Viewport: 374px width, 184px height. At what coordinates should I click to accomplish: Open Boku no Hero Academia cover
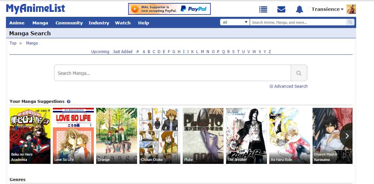[x=30, y=136]
